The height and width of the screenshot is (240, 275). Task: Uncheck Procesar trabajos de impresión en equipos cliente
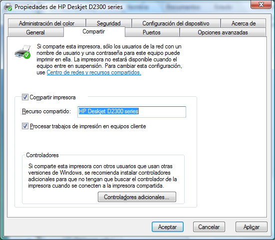pyautogui.click(x=25, y=126)
